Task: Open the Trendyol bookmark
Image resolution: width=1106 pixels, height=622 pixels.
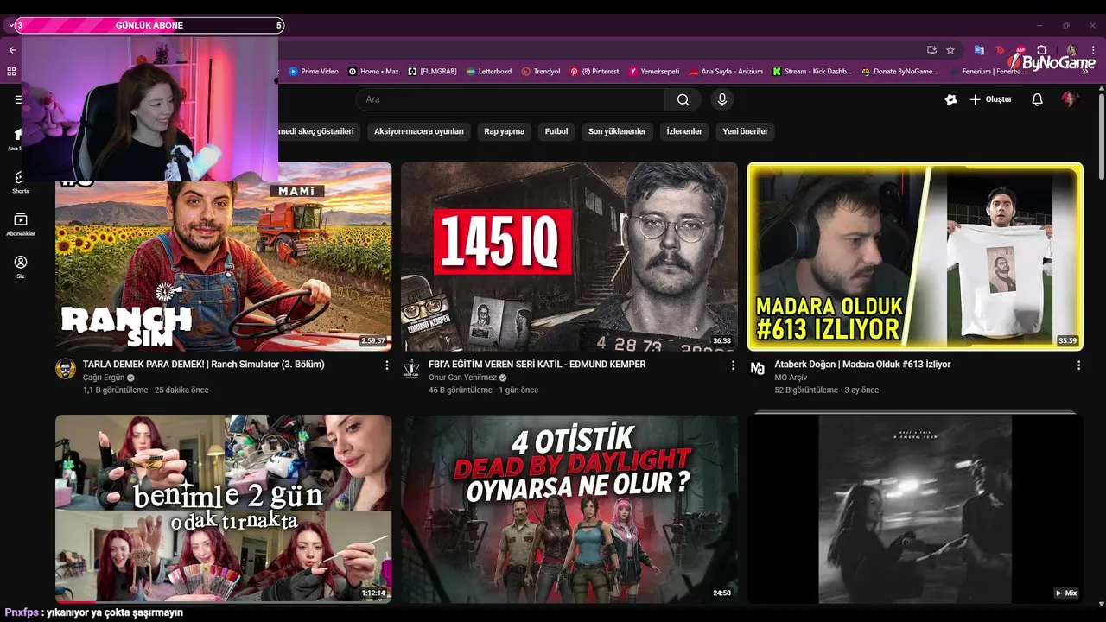Action: click(541, 72)
